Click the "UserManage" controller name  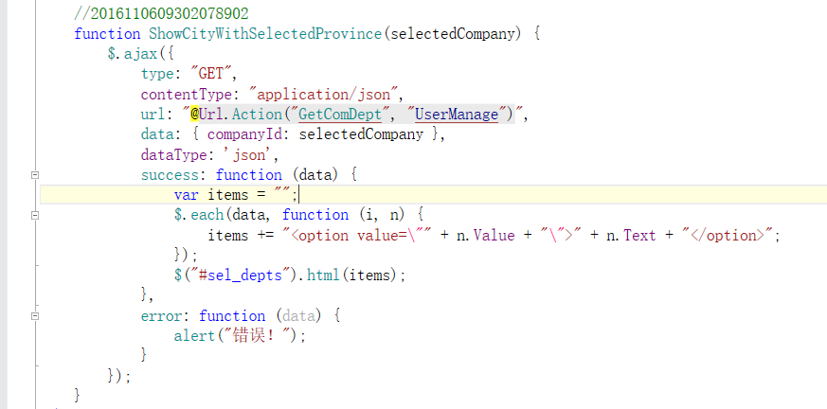457,115
